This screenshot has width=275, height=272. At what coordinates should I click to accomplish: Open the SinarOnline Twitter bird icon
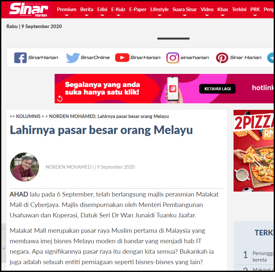point(73,58)
